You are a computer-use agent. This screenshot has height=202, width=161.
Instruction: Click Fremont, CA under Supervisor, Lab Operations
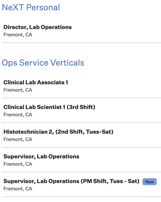point(18,164)
